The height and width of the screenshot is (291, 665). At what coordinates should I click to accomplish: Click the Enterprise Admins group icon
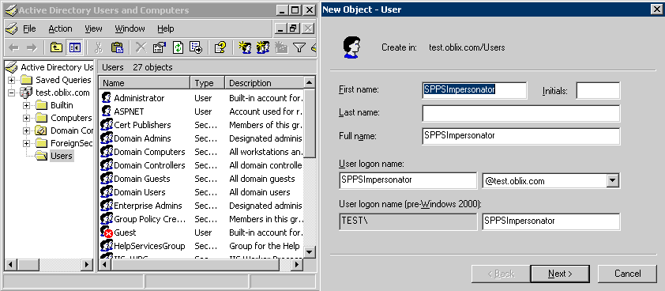pyautogui.click(x=106, y=206)
